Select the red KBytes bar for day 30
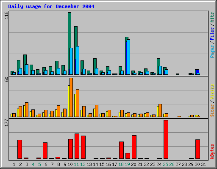The height and width of the screenshot is (169, 217). (x=198, y=149)
